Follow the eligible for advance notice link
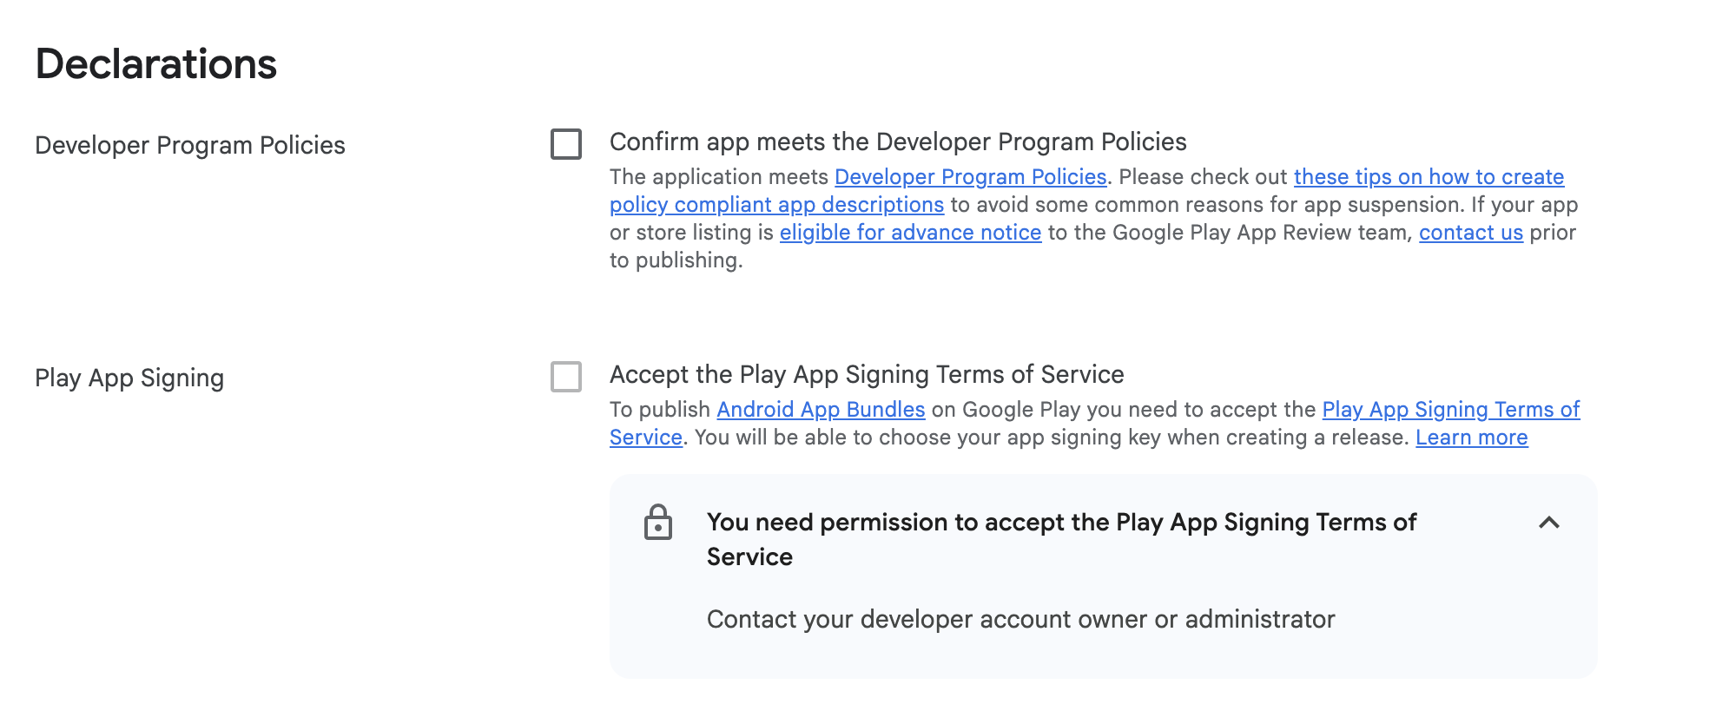 tap(910, 233)
